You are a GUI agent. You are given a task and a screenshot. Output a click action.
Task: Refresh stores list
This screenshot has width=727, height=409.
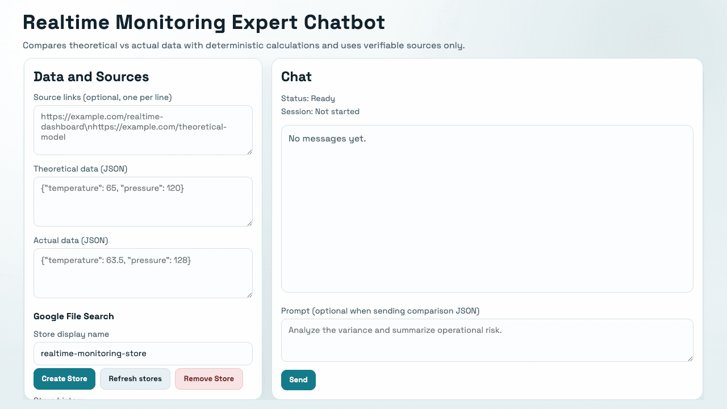[x=135, y=379]
